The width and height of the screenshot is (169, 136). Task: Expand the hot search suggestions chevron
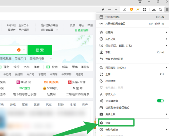point(51,59)
